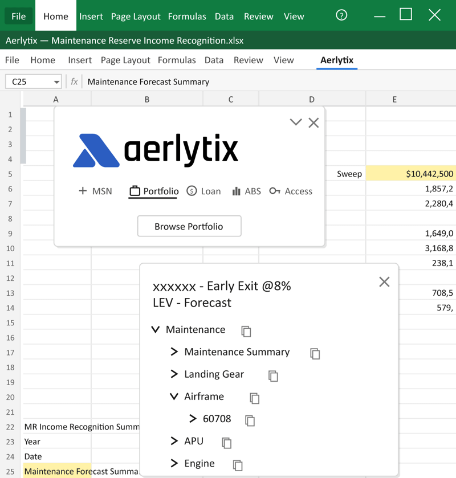Select the Home tab in title bar
Viewport: 456px width, 478px height.
[x=56, y=16]
